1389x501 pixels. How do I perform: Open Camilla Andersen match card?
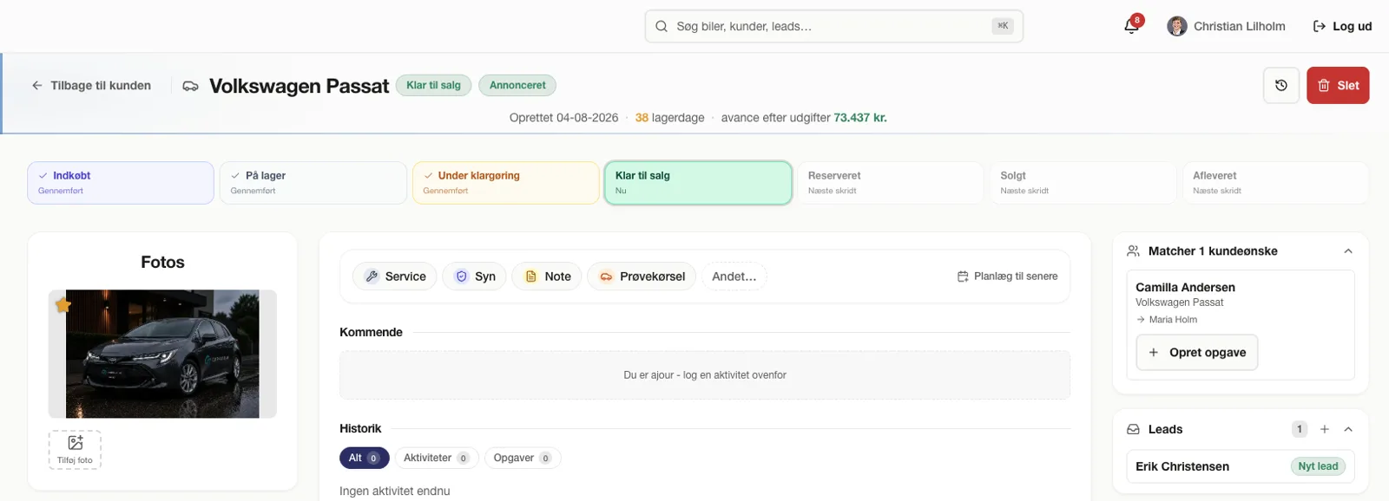(x=1241, y=325)
